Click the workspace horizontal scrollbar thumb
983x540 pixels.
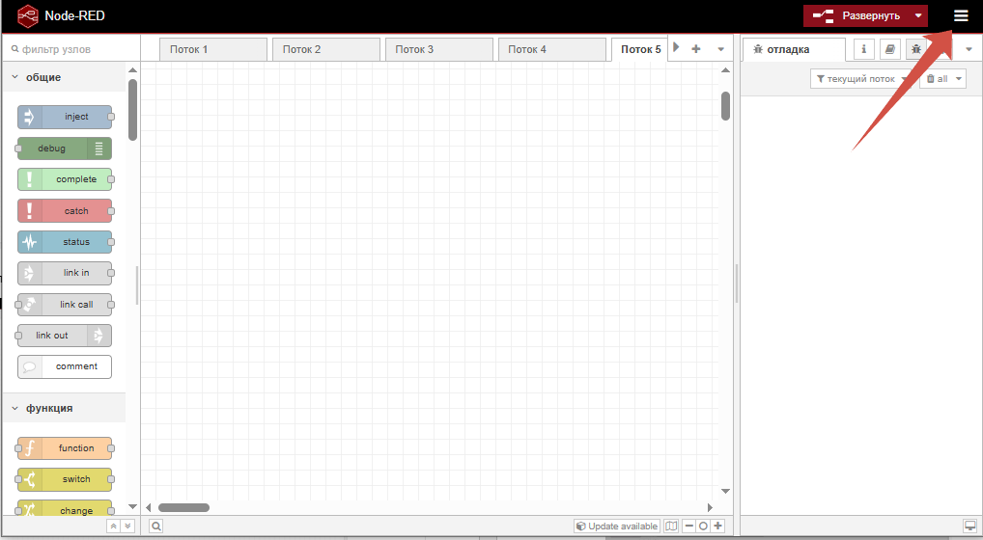183,507
